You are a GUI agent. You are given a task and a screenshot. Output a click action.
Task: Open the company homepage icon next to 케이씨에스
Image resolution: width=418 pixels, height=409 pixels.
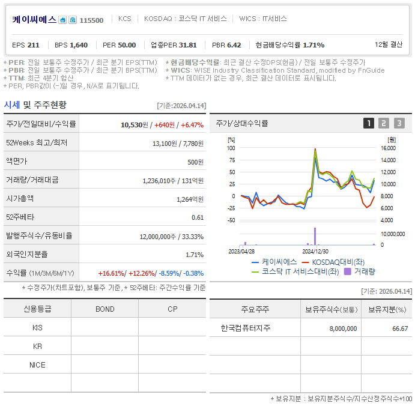click(x=62, y=20)
